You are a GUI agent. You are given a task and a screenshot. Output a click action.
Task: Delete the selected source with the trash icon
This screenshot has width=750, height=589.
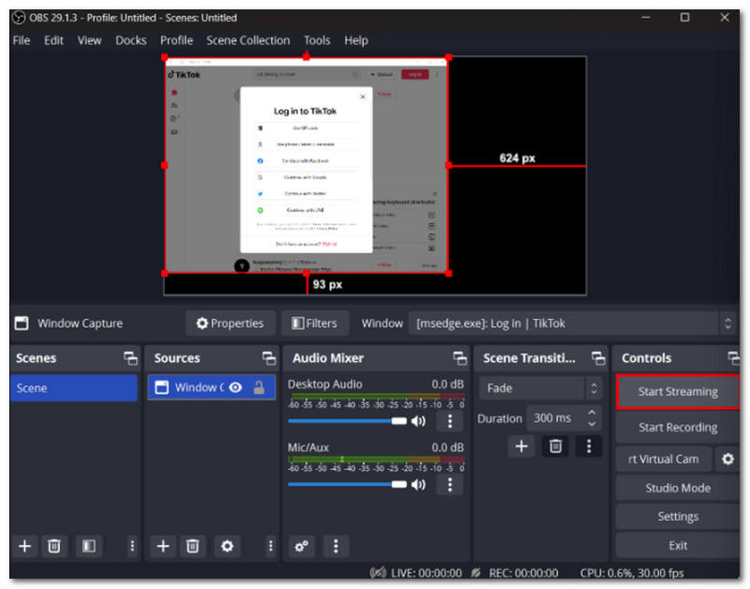pyautogui.click(x=192, y=546)
